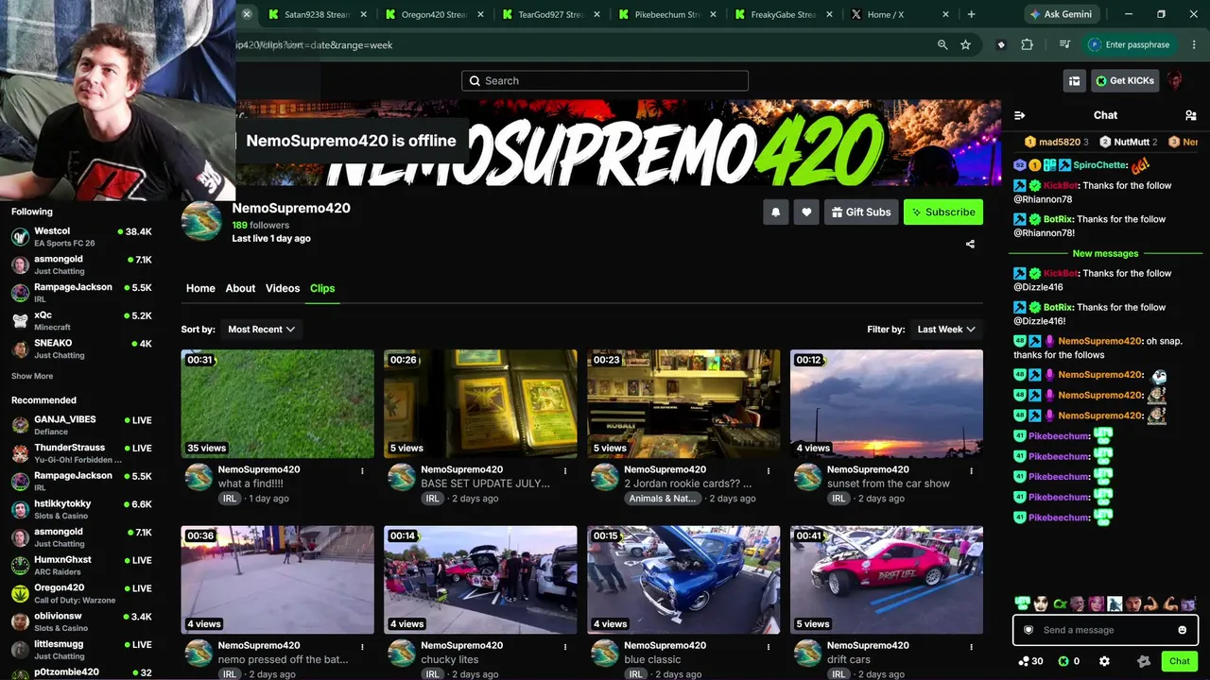Open the browser extensions puzzle icon
Image resolution: width=1210 pixels, height=680 pixels.
tap(1027, 44)
